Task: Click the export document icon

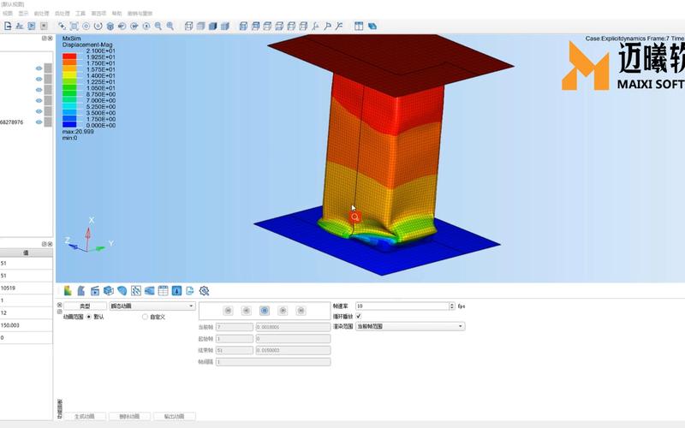Action: coord(190,290)
